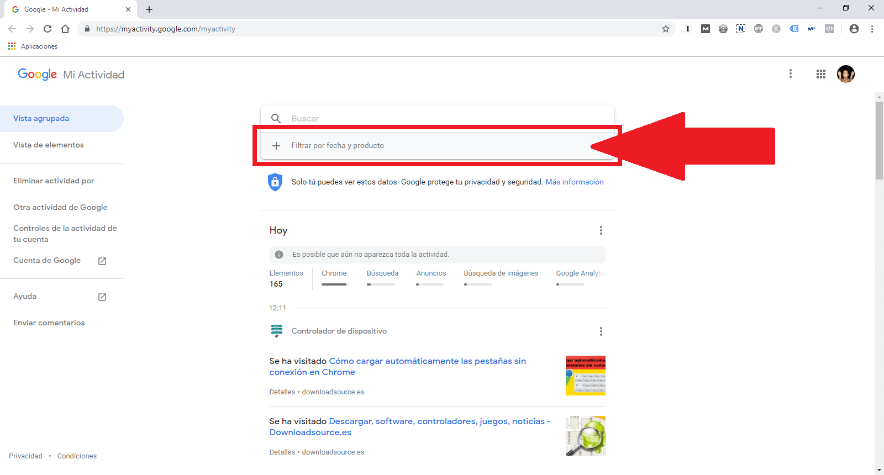Click the privacy shield lock icon

[275, 182]
